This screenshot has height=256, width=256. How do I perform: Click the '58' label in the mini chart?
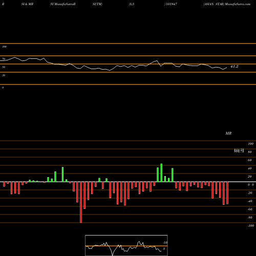pos(165,243)
